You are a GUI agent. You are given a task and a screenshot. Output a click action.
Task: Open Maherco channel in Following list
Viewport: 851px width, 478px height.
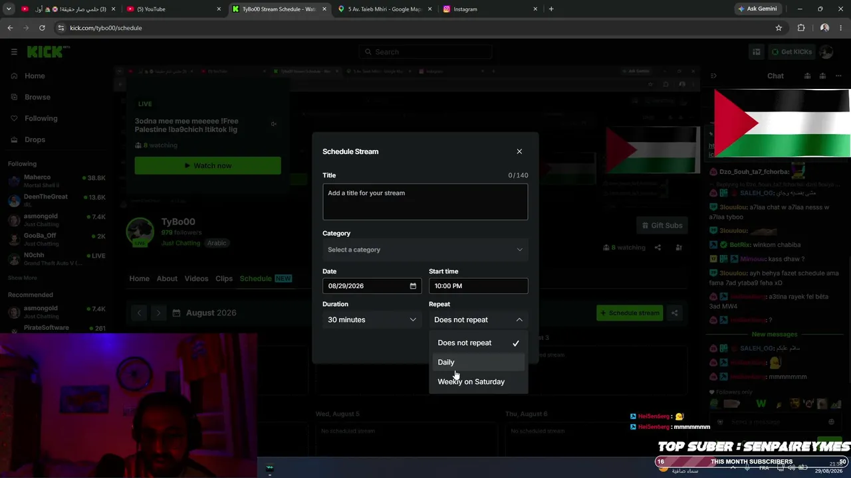57,181
